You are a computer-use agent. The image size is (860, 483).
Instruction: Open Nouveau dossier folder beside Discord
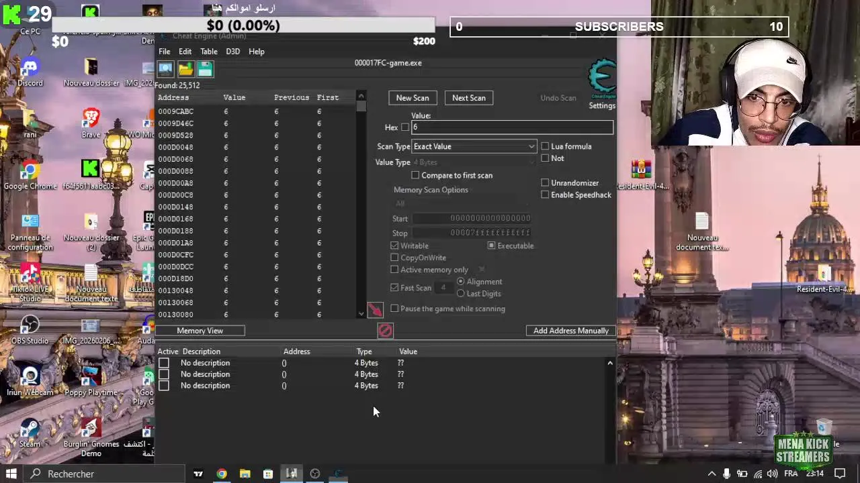click(91, 72)
